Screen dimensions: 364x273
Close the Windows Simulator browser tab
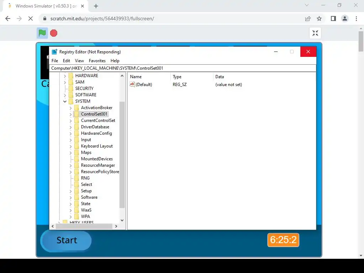click(82, 6)
